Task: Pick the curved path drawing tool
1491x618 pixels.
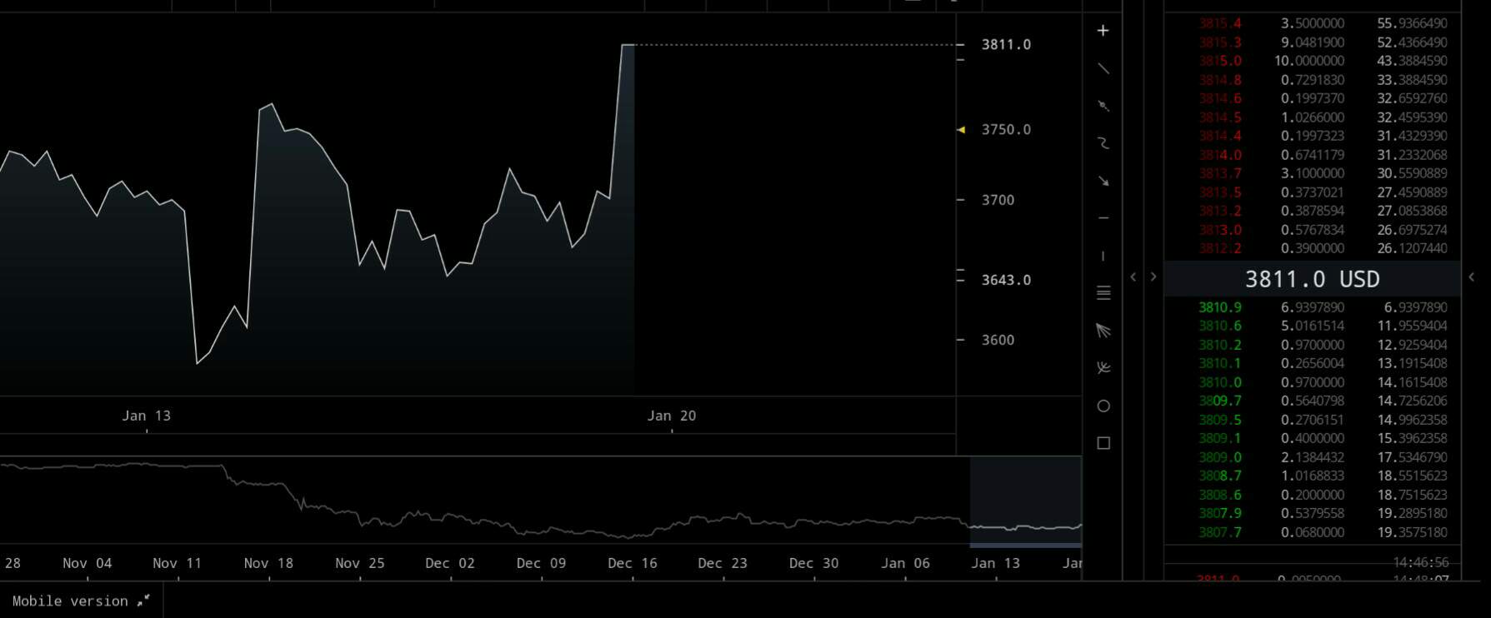Action: click(x=1103, y=143)
